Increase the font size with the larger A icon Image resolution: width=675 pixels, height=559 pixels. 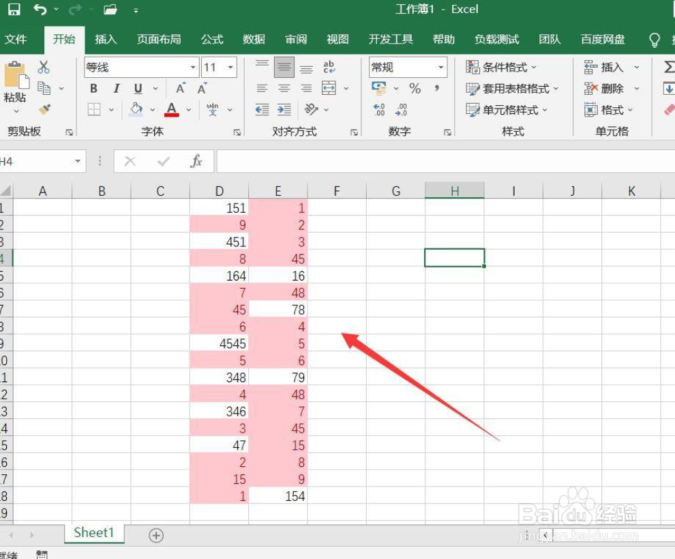(181, 88)
